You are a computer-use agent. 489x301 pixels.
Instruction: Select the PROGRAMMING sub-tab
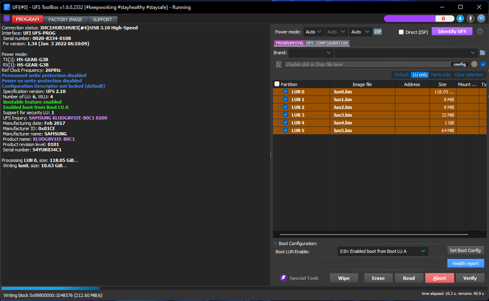289,43
